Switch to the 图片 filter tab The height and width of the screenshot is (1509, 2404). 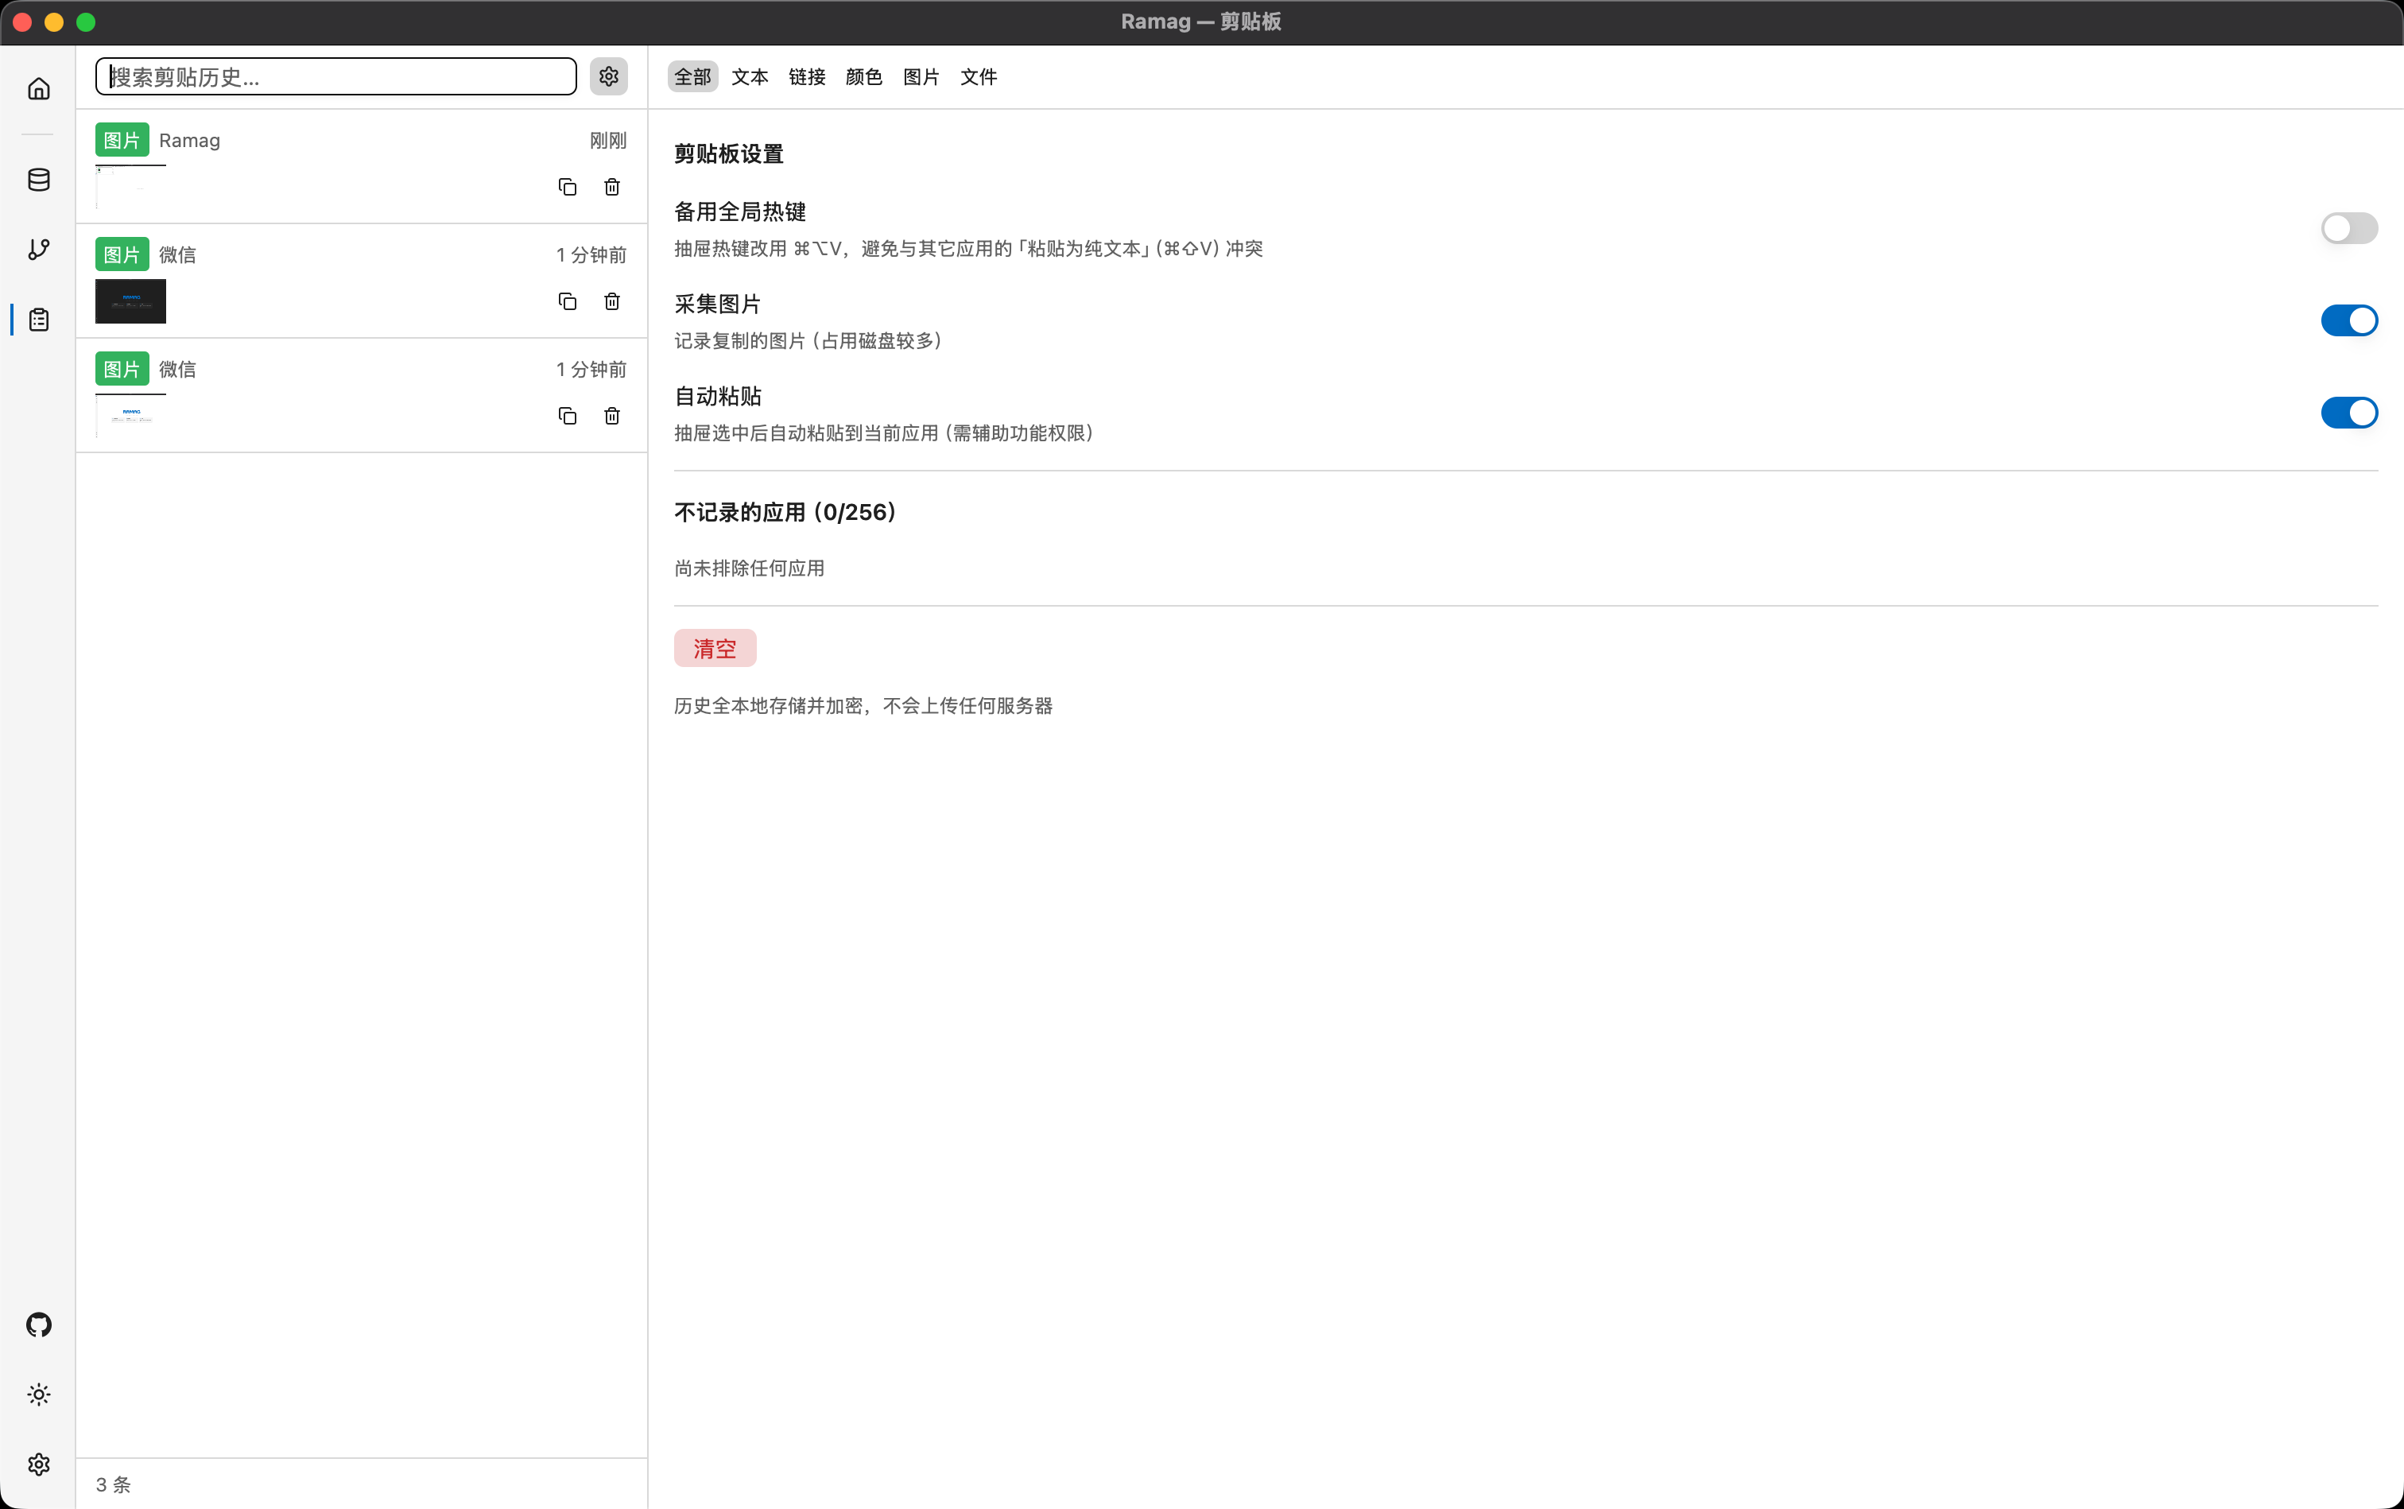click(921, 77)
